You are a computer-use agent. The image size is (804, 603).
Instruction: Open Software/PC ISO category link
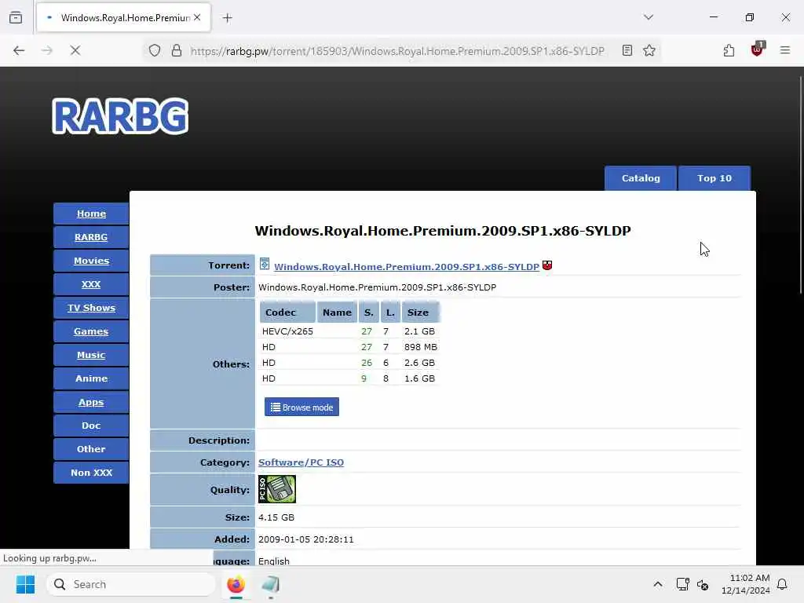tap(301, 462)
